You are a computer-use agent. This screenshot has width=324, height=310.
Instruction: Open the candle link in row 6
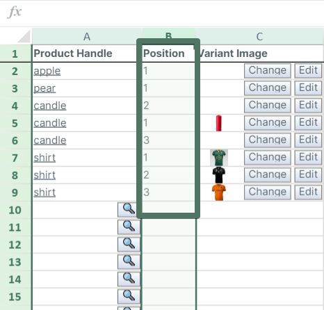50,140
